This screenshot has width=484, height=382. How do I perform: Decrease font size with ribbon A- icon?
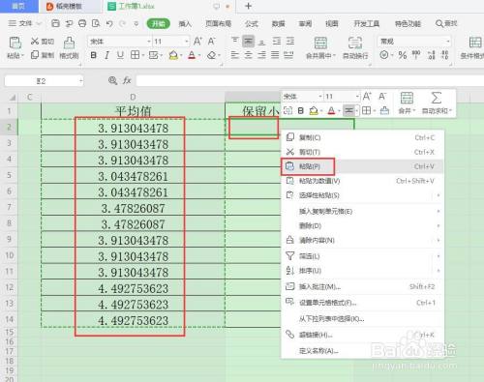(x=211, y=42)
